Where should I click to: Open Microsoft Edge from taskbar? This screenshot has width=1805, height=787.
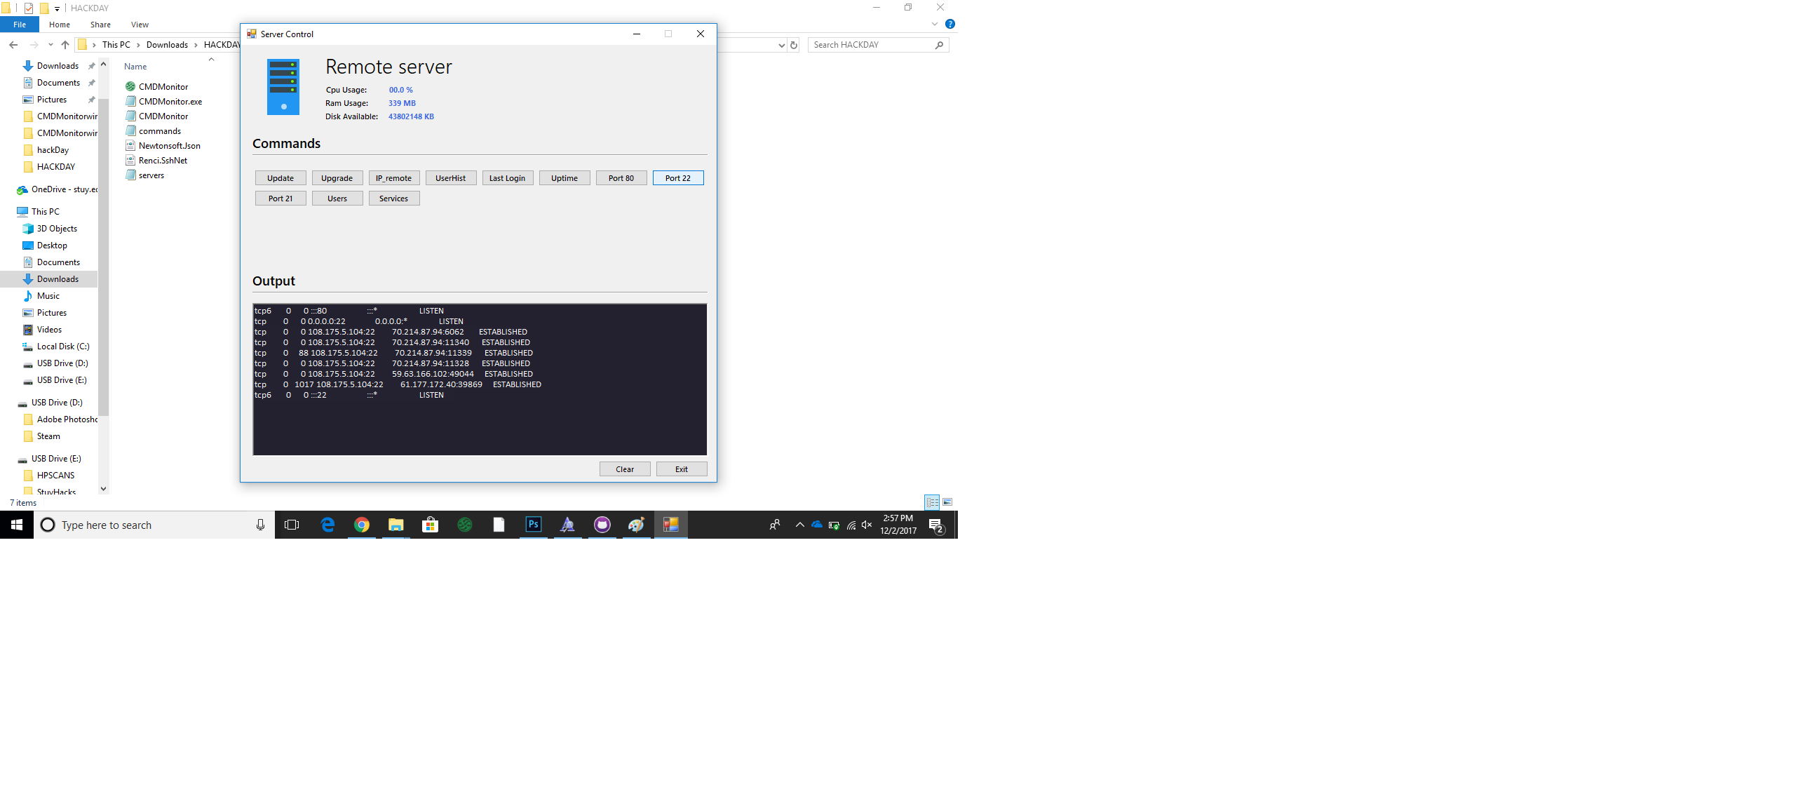click(327, 525)
